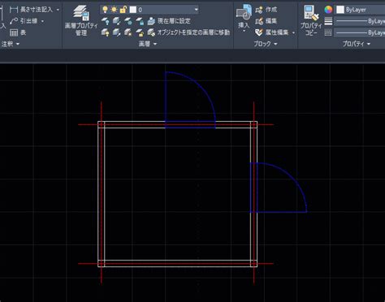The width and height of the screenshot is (385, 302).
Task: Click 現在層に設定 make current
Action: coord(169,21)
